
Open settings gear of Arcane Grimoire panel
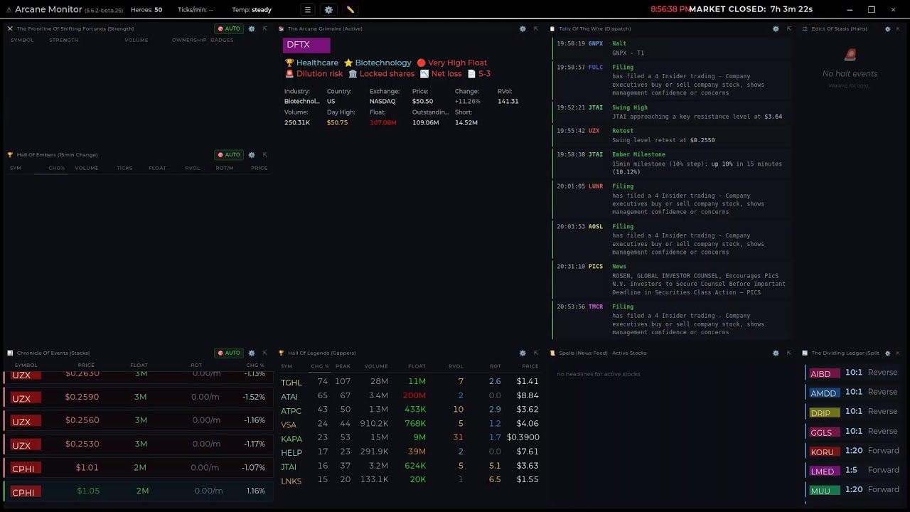pyautogui.click(x=523, y=28)
